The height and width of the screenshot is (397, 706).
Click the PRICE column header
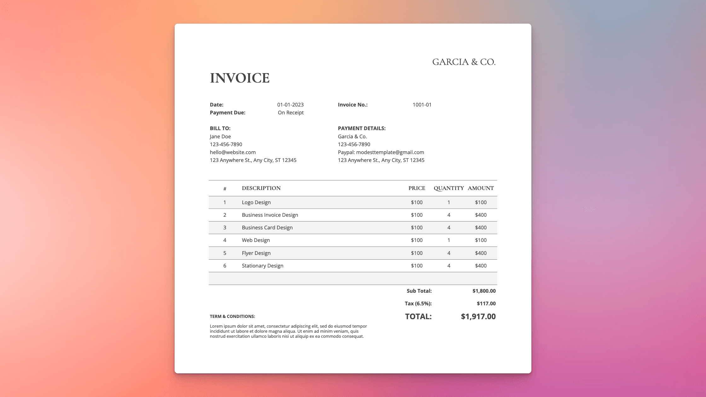417,188
